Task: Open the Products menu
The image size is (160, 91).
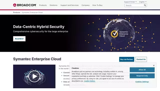Action: pyautogui.click(x=43, y=5)
